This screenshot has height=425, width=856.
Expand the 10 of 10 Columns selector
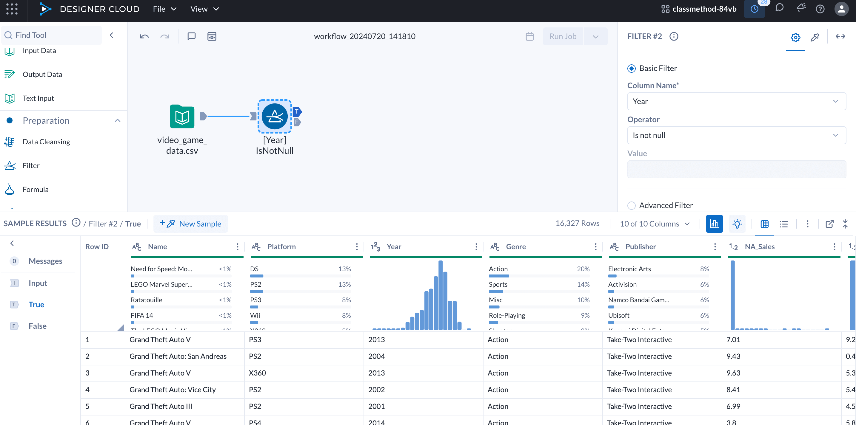655,224
